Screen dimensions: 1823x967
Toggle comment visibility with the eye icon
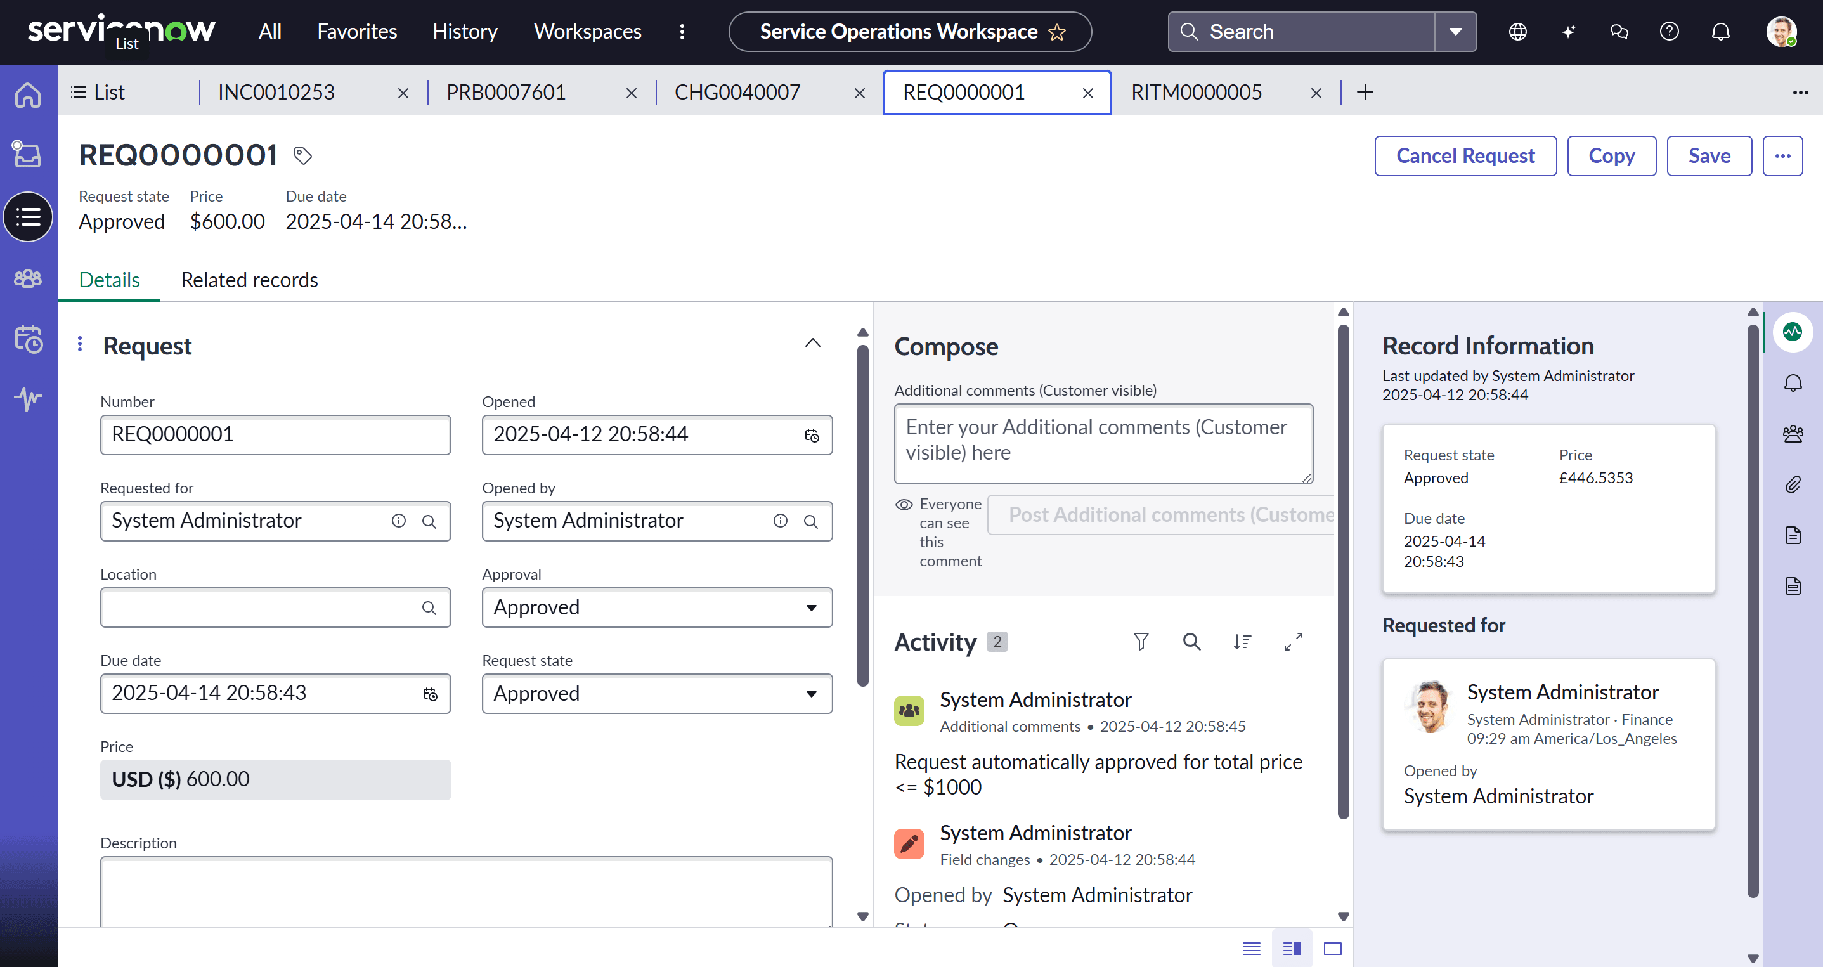click(904, 504)
